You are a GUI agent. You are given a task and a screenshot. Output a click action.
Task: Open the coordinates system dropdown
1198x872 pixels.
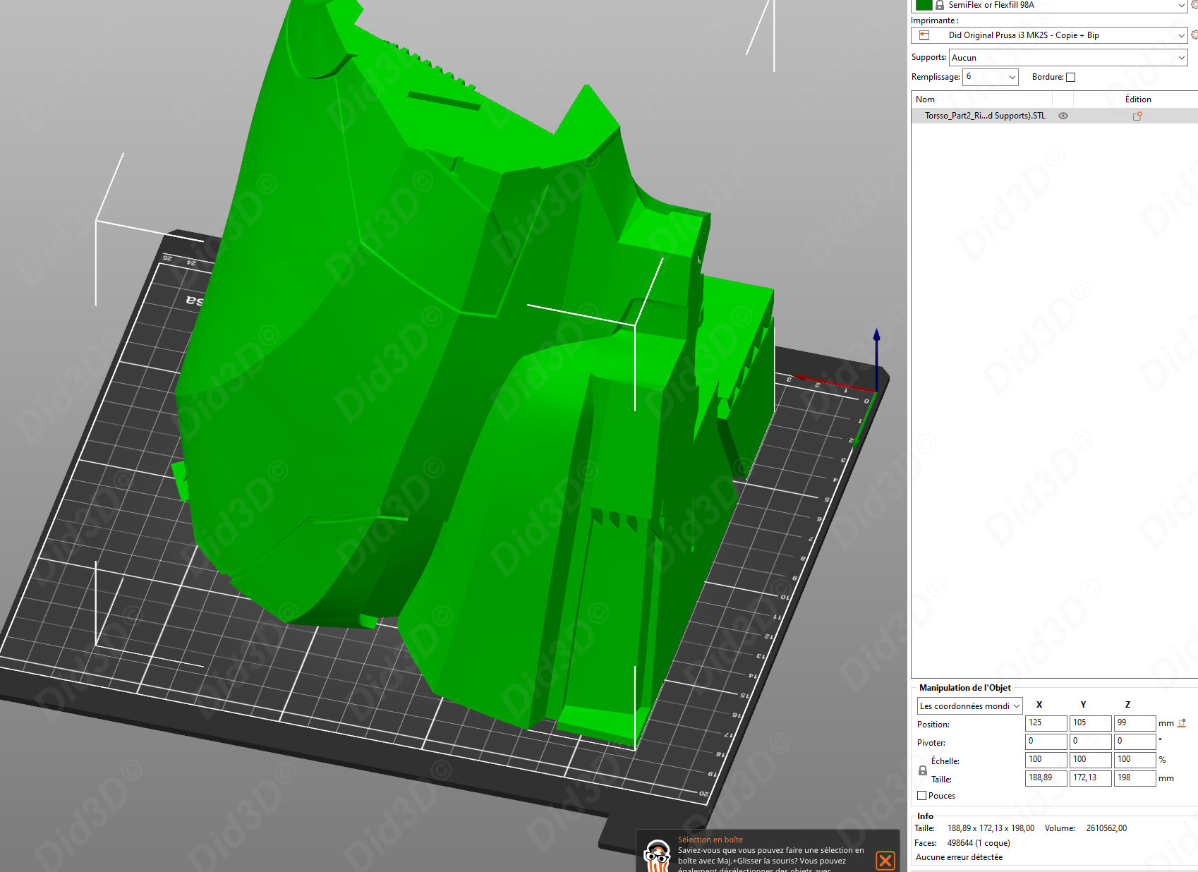pos(969,706)
